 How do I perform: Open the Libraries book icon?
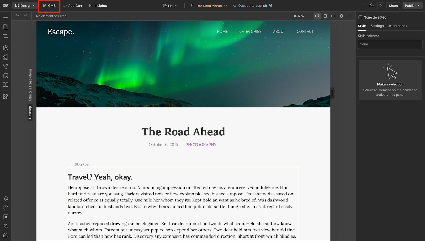(x=6, y=85)
